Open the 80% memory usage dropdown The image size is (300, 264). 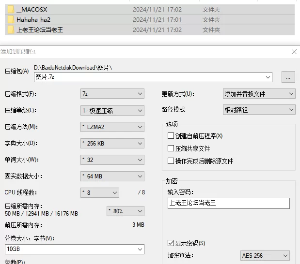[x=125, y=211]
